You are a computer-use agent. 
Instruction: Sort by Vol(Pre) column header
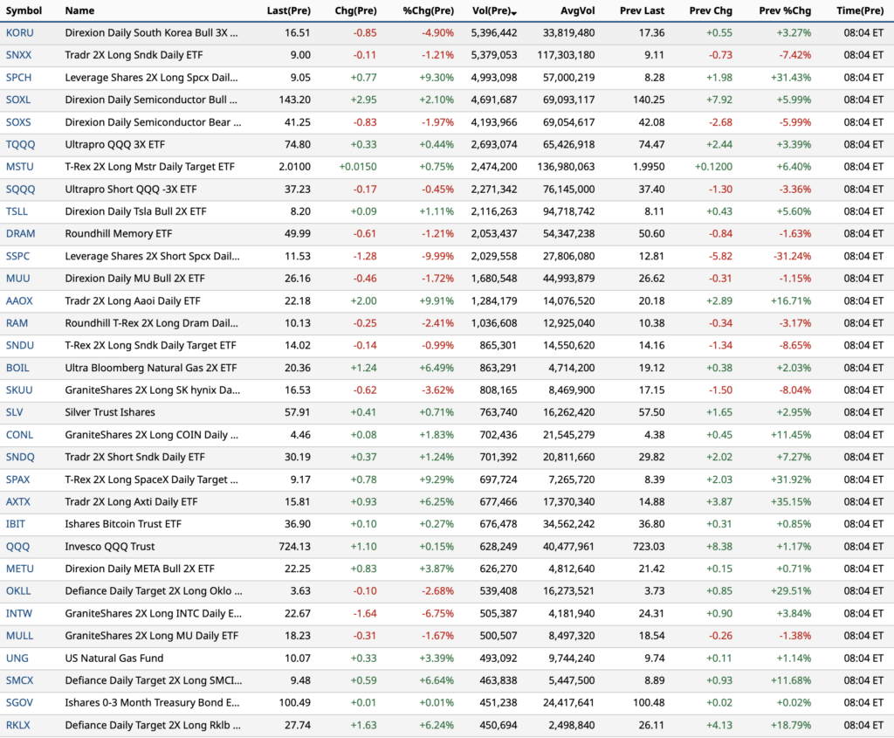[x=494, y=10]
